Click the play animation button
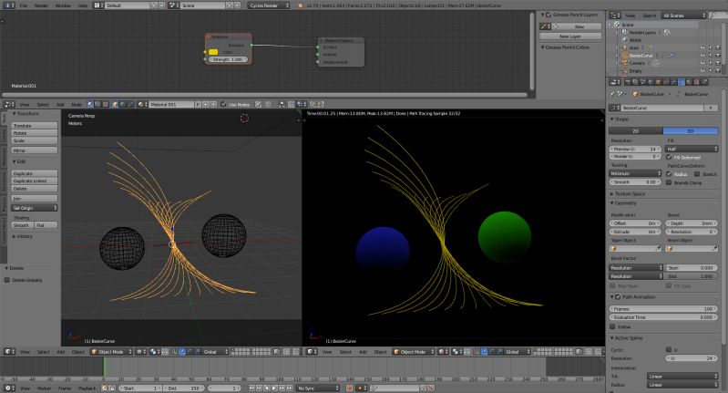The image size is (728, 393). [274, 388]
